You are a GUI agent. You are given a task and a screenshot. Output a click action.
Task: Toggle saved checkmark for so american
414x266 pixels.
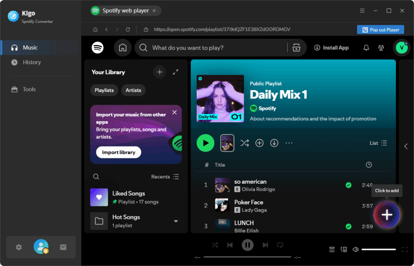[x=348, y=185]
